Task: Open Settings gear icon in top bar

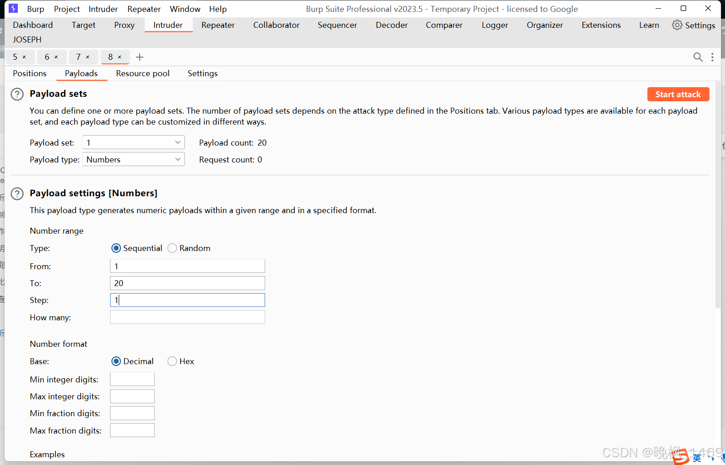Action: [677, 25]
